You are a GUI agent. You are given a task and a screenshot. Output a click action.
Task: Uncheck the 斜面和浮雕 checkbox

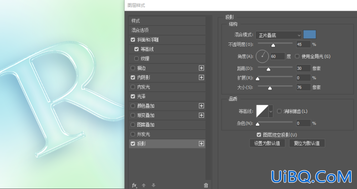[x=133, y=40]
